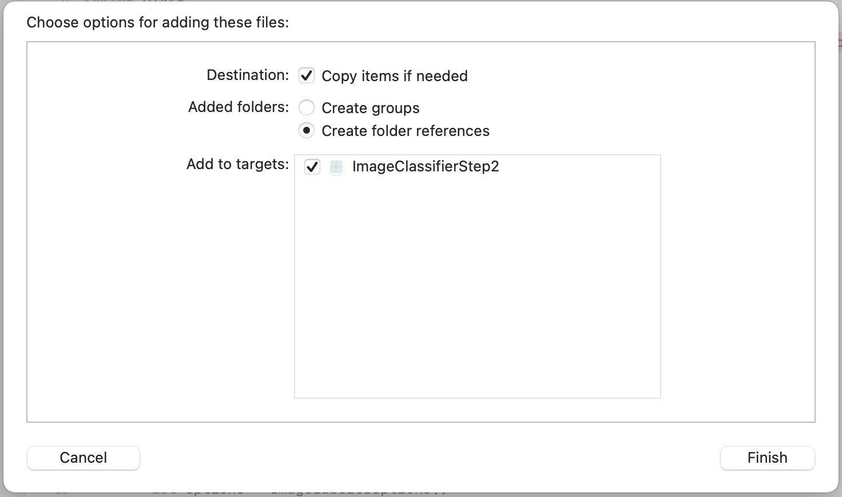This screenshot has height=497, width=842.
Task: Toggle the "Copy items if needed" checkbox
Action: pyautogui.click(x=307, y=75)
